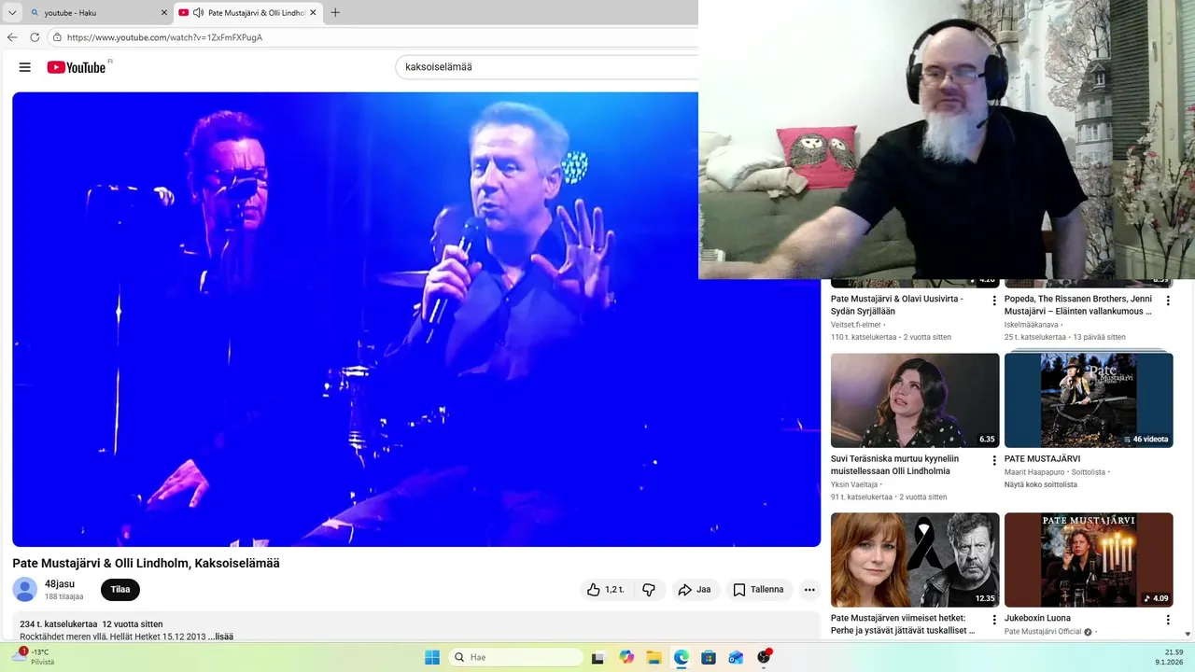This screenshot has height=672, width=1195.
Task: Click the taskbar search box 'Hae'
Action: pos(516,657)
